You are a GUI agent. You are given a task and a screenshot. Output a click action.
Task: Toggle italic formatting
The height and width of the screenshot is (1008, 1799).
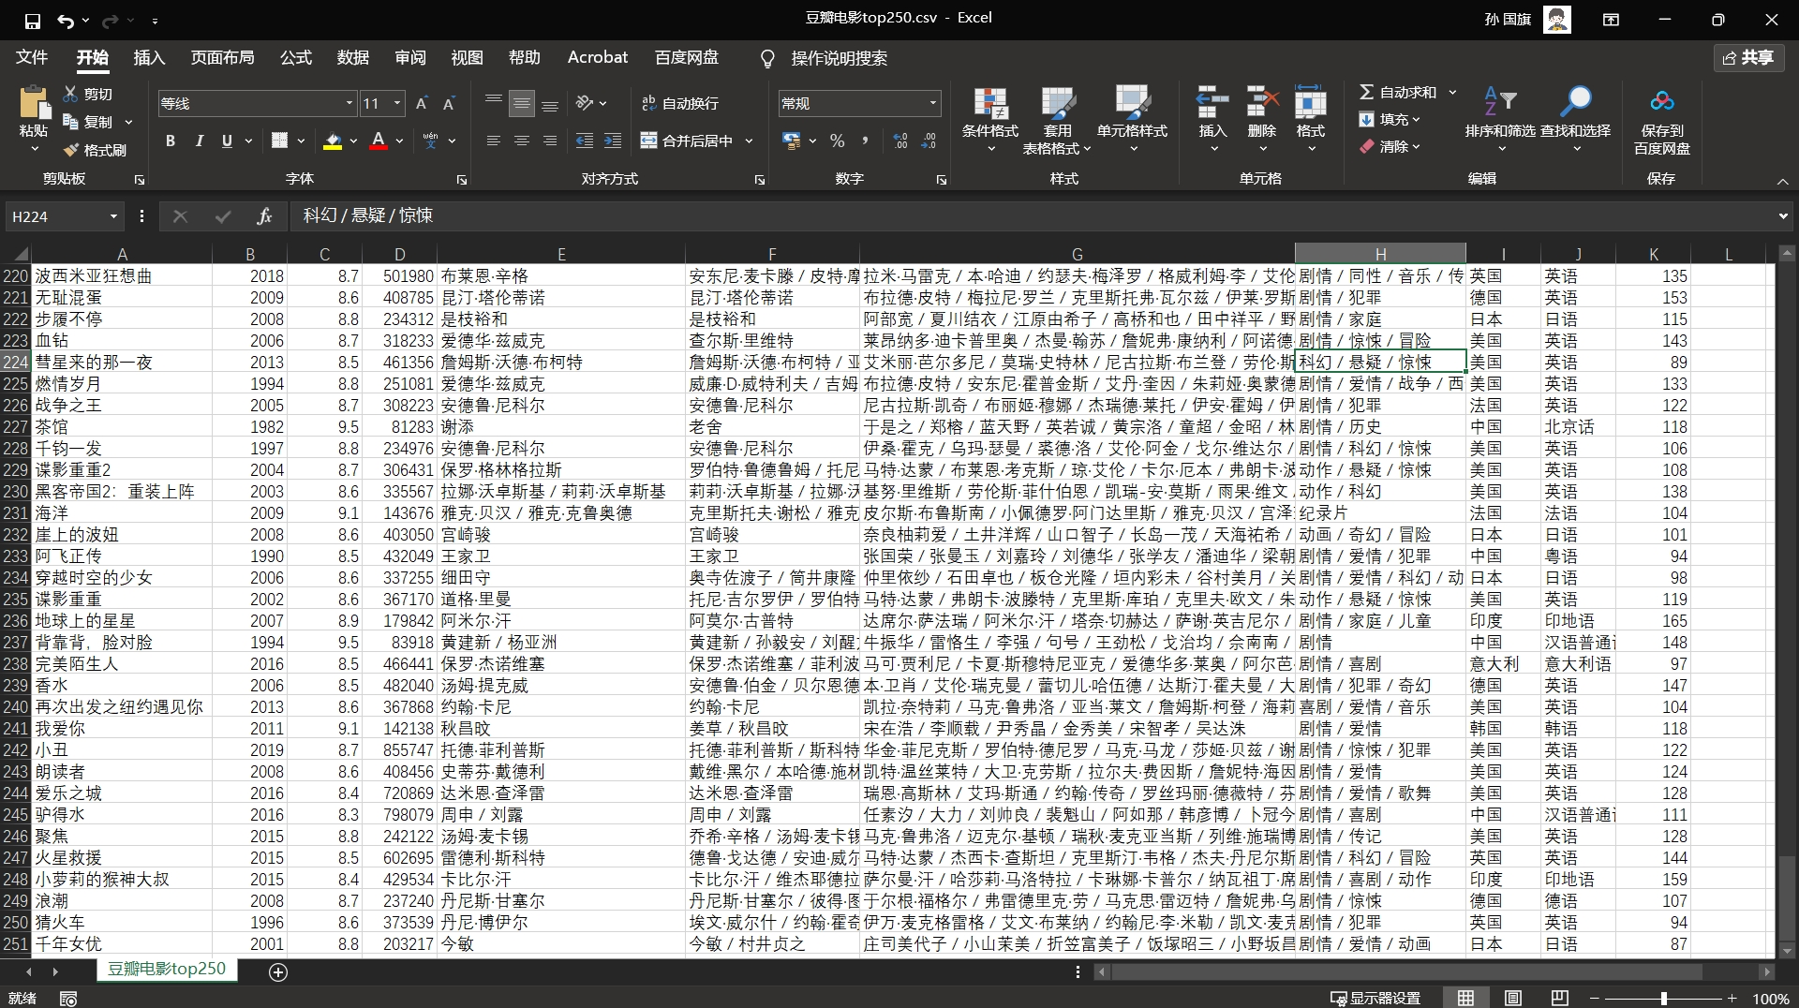[199, 141]
